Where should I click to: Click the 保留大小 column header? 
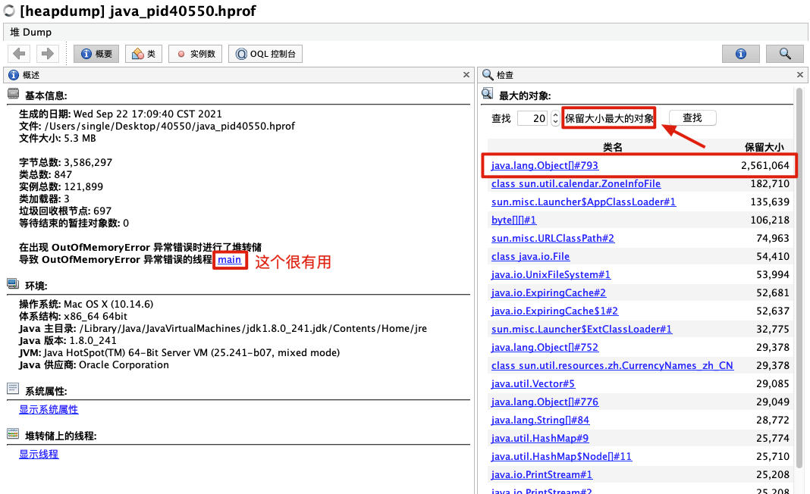coord(764,148)
